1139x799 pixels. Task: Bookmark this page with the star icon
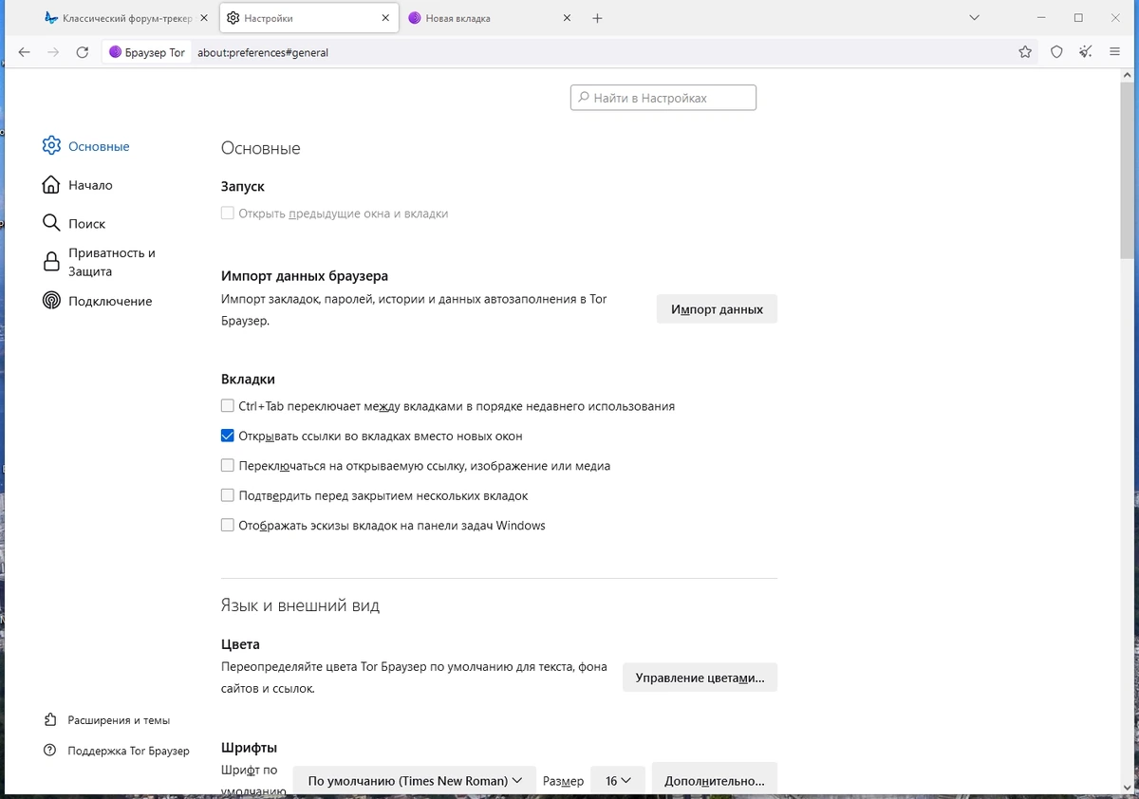pos(1025,52)
